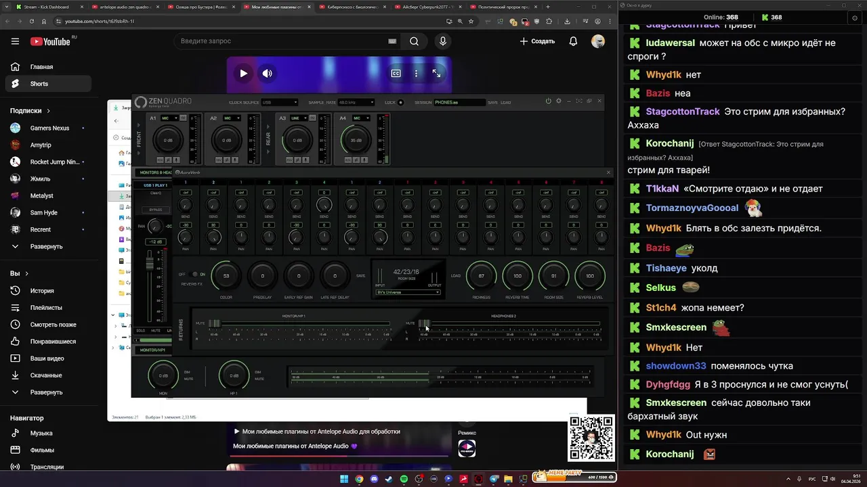Viewport: 867px width, 487px height.
Task: Click Создать button on YouTube
Action: click(537, 41)
